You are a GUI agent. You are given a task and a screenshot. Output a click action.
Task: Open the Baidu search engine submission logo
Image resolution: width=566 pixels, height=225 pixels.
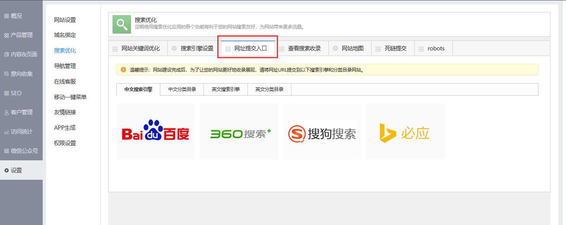tap(156, 131)
